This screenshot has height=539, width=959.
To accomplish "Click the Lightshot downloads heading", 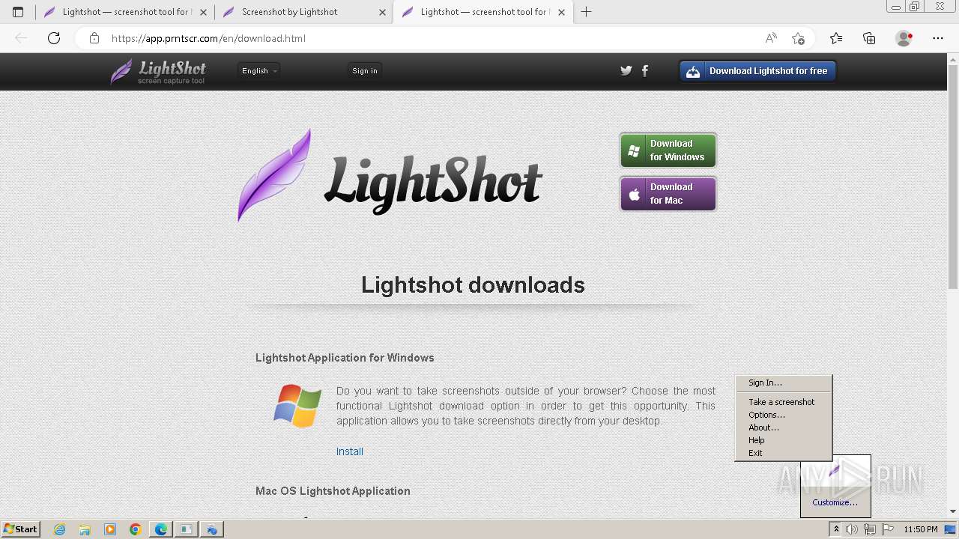I will point(473,284).
